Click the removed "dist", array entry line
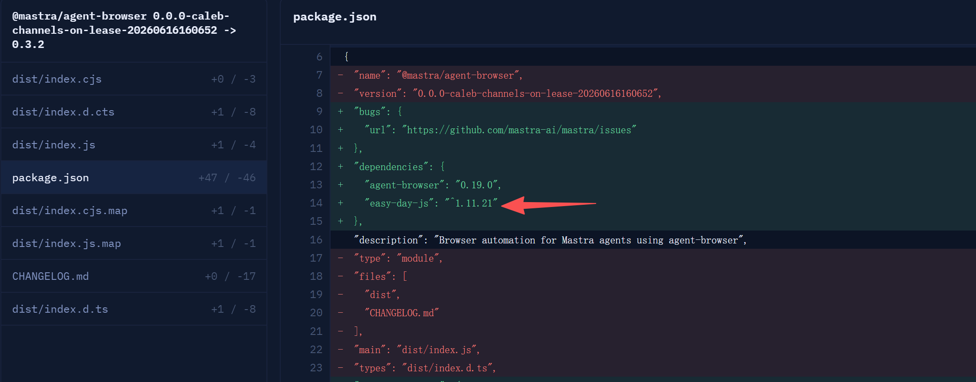The height and width of the screenshot is (382, 976). click(x=653, y=294)
